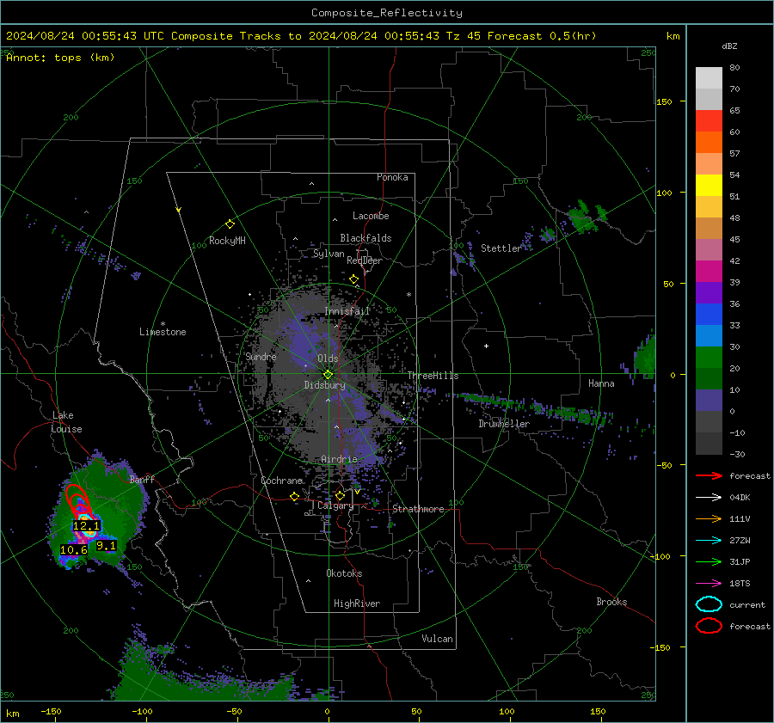Image resolution: width=774 pixels, height=723 pixels.
Task: Pick the light gray swatch between 80 and 70 dBZ
Action: pyautogui.click(x=709, y=78)
